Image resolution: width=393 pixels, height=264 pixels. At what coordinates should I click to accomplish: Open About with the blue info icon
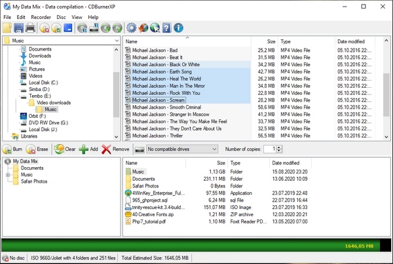(178, 28)
